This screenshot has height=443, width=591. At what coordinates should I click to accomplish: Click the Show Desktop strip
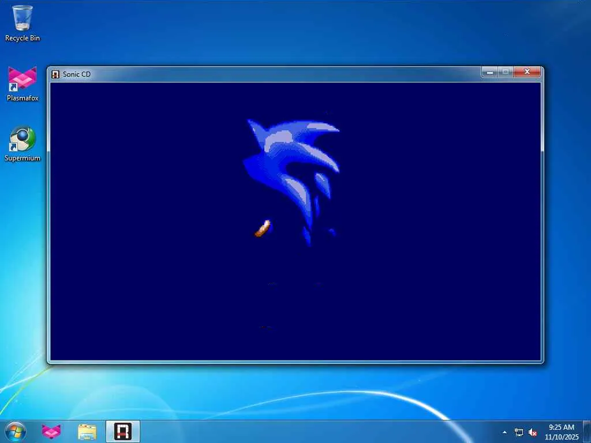click(x=587, y=431)
